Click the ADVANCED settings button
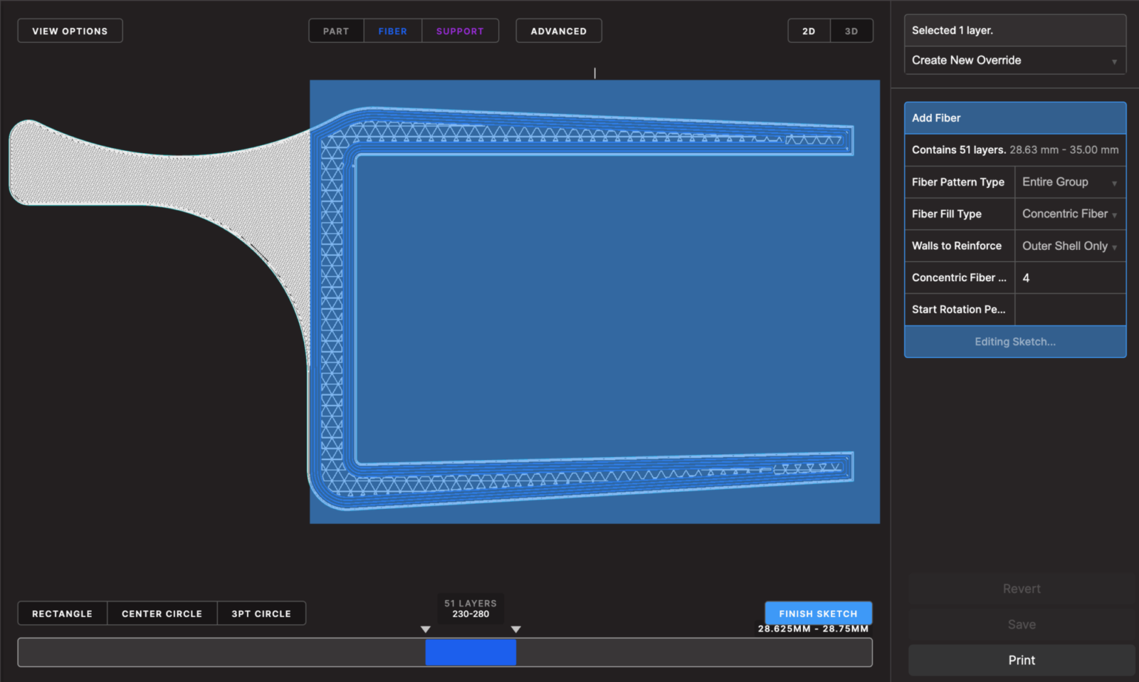1139x682 pixels. click(558, 31)
